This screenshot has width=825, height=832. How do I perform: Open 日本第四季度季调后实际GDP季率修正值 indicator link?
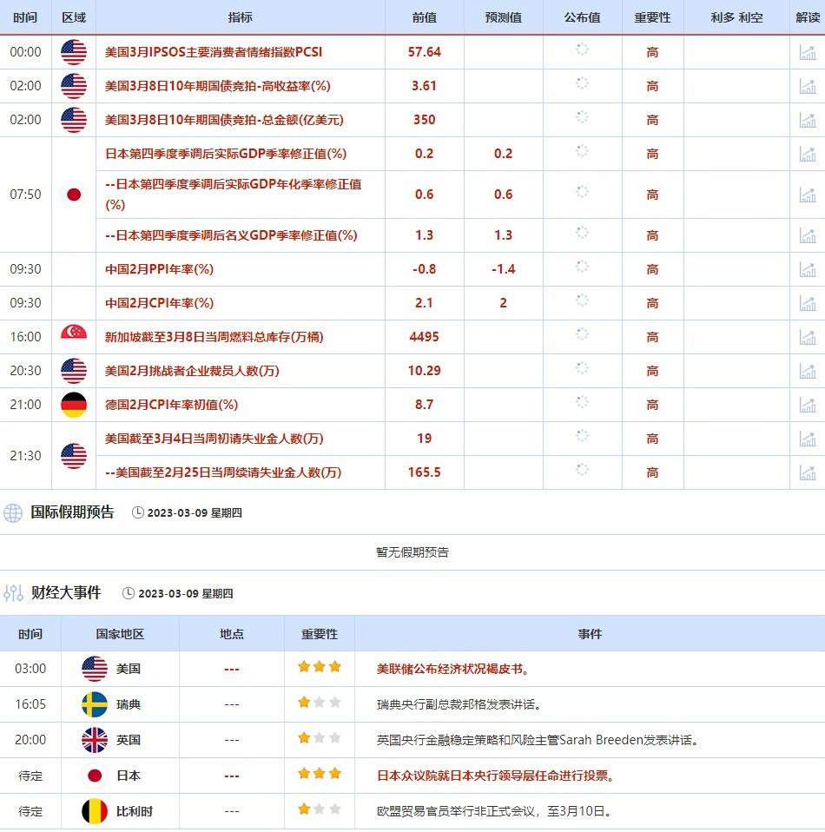click(x=226, y=154)
